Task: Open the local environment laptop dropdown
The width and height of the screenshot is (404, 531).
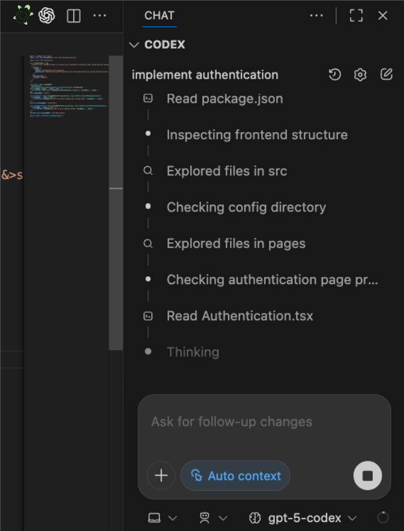Action: 163,518
